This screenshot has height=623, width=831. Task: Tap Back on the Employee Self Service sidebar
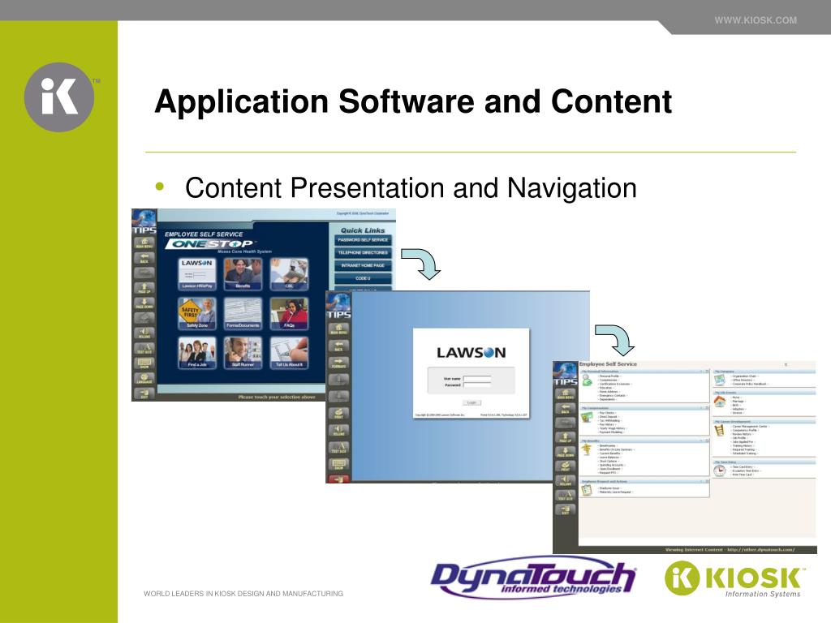(x=565, y=409)
